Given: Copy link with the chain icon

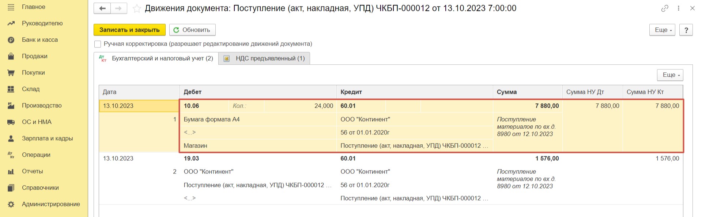Looking at the screenshot, I should coord(665,8).
